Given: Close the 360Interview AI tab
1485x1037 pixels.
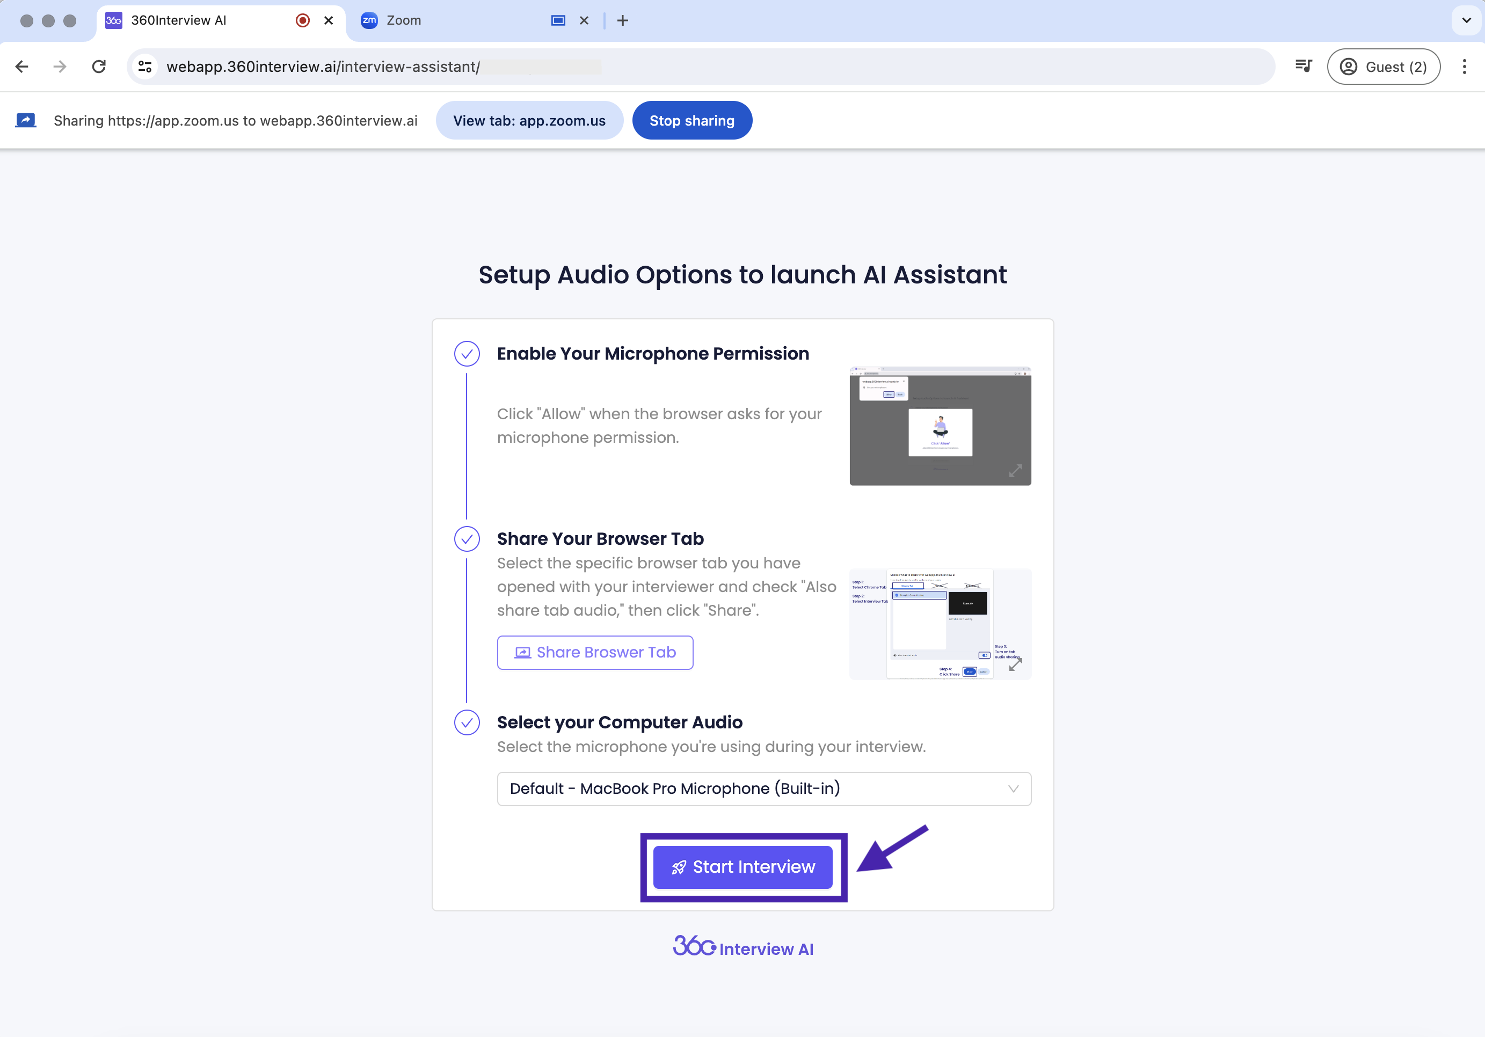Looking at the screenshot, I should (x=329, y=21).
